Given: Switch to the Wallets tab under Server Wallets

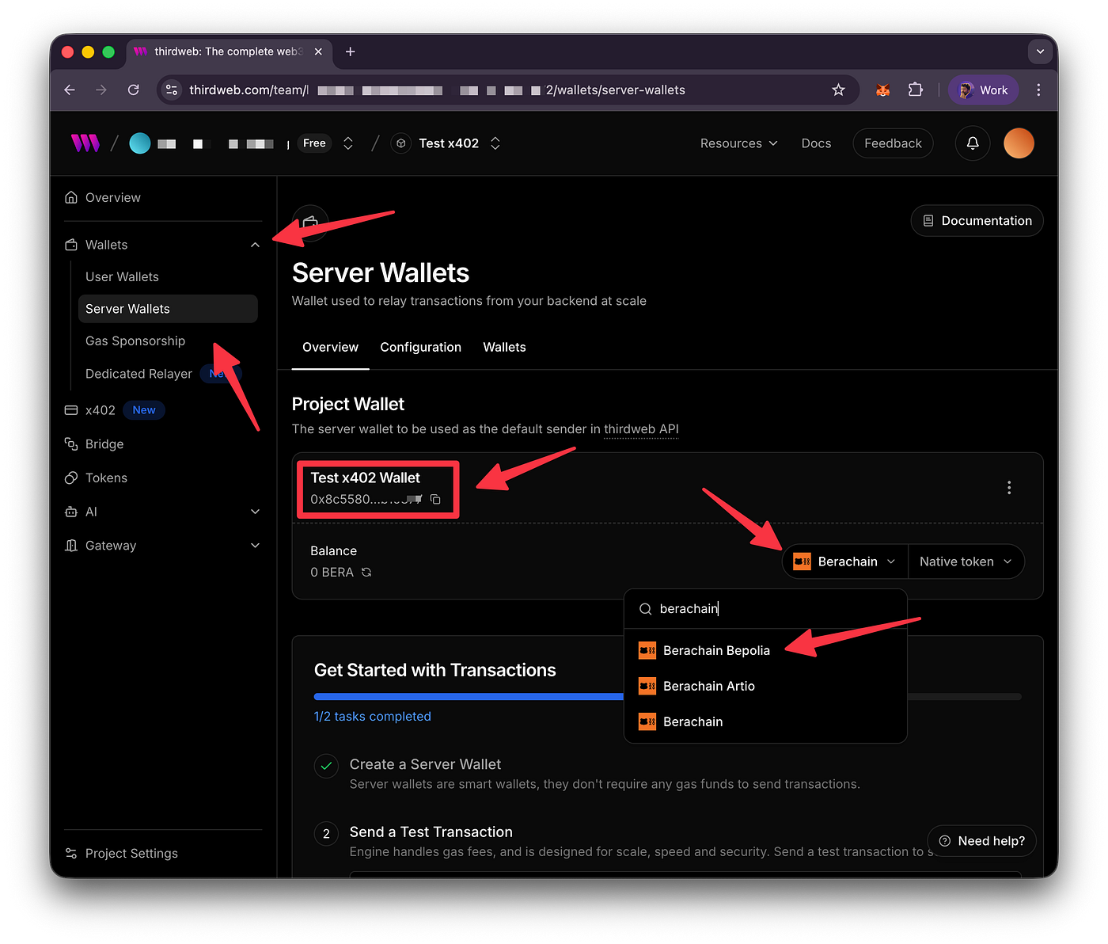Looking at the screenshot, I should click(x=505, y=348).
